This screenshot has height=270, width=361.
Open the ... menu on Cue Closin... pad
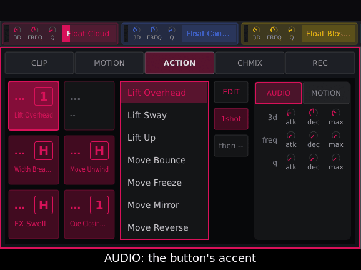76,207
